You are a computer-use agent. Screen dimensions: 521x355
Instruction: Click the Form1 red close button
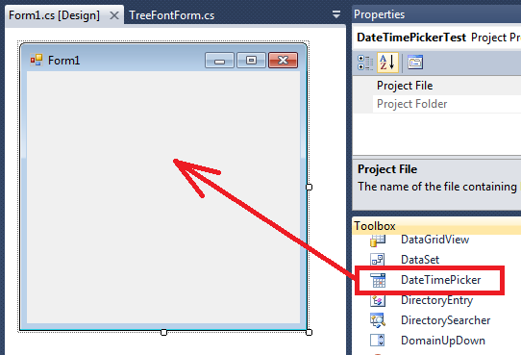tap(284, 61)
